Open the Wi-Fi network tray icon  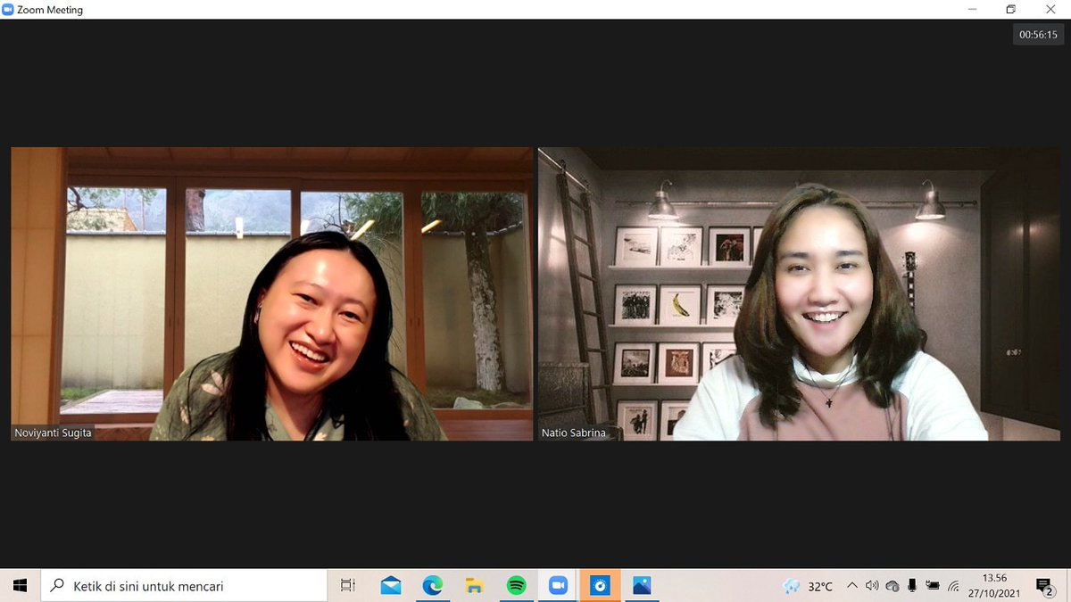[953, 586]
